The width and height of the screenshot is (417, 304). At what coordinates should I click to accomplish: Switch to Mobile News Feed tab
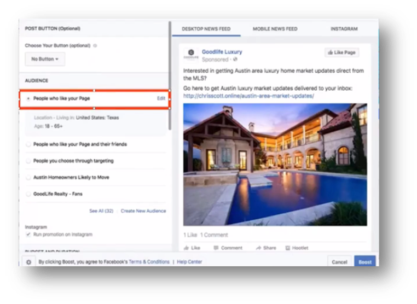point(275,29)
